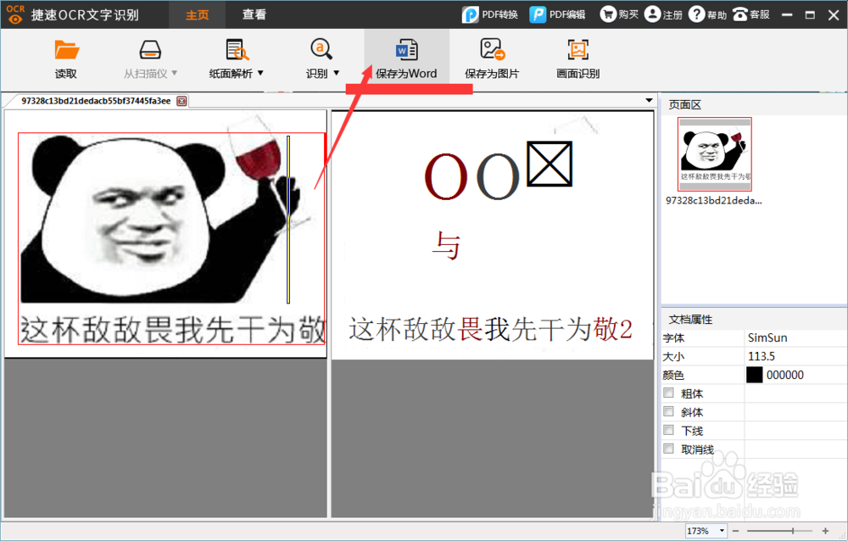Click the recognized character 与
Viewport: 848px width, 541px height.
[446, 246]
